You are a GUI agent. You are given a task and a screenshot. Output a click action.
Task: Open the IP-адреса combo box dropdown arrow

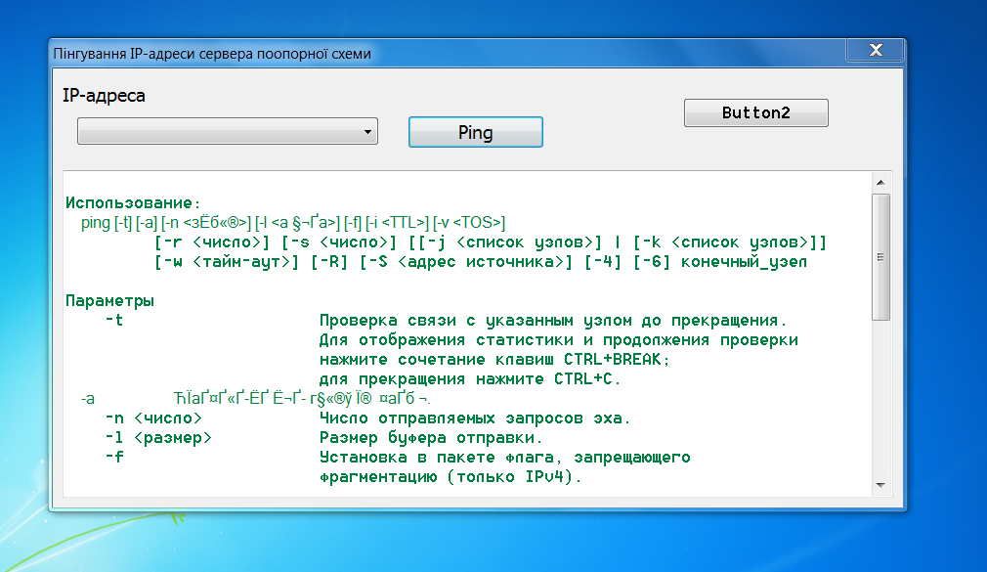(367, 132)
